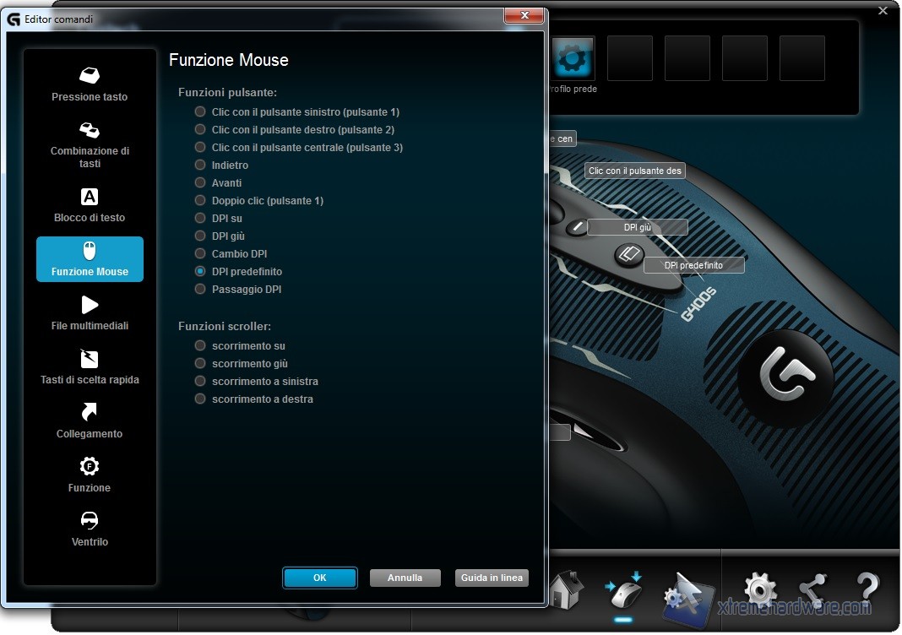
Task: Click the home icon in bottom bar
Action: click(566, 589)
